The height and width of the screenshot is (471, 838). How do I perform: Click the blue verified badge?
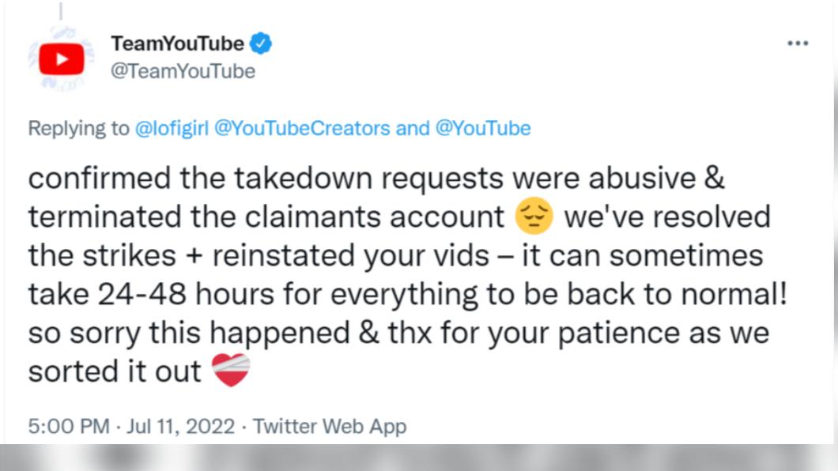(x=261, y=43)
